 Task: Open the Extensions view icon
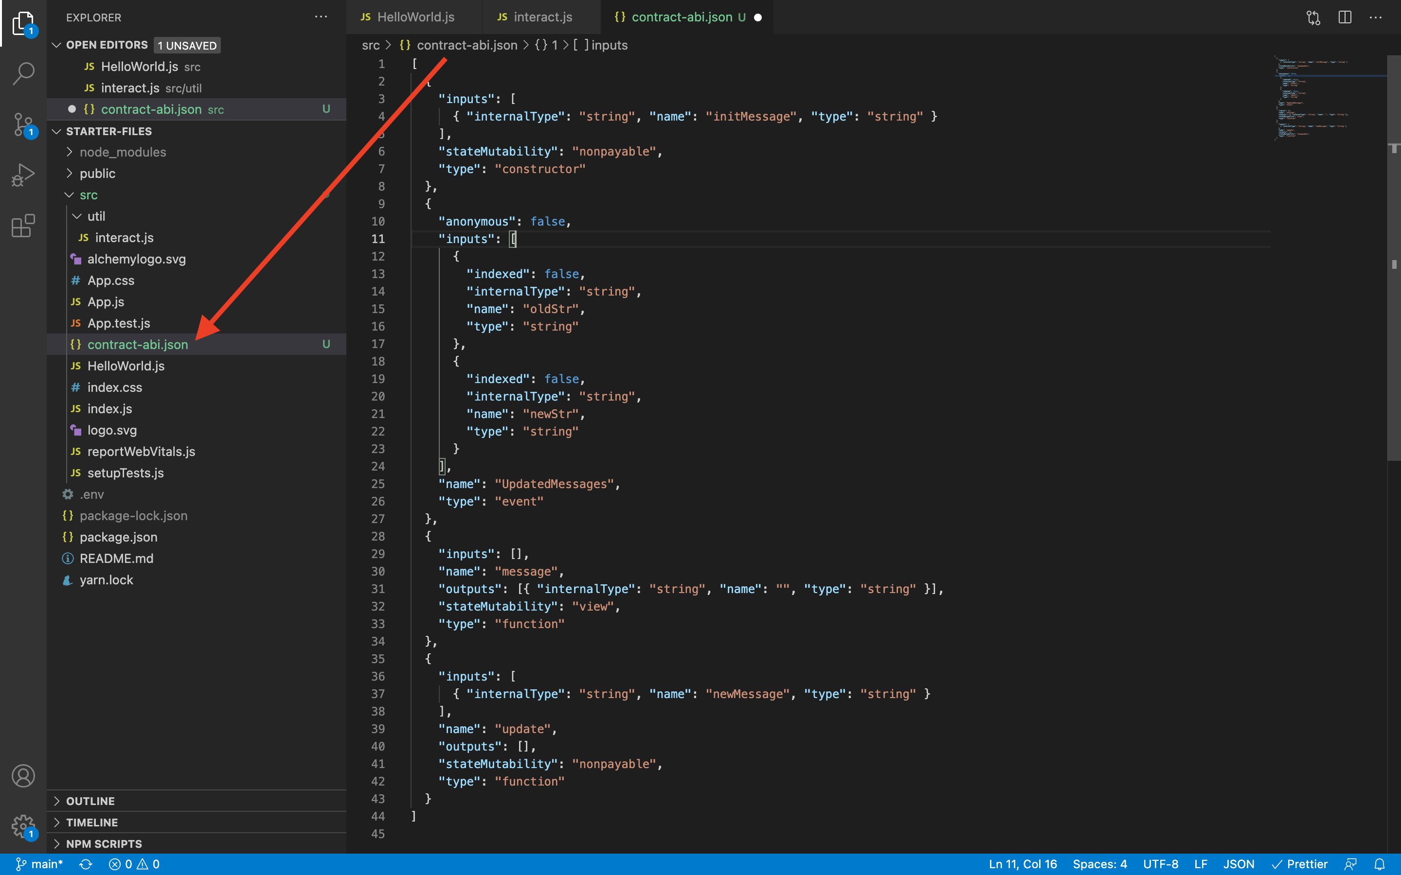point(22,226)
